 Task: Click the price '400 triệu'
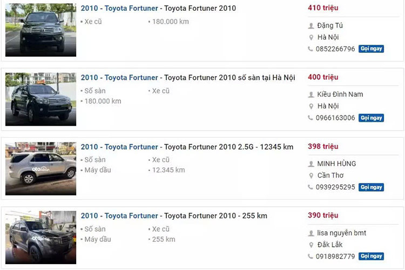pyautogui.click(x=323, y=77)
